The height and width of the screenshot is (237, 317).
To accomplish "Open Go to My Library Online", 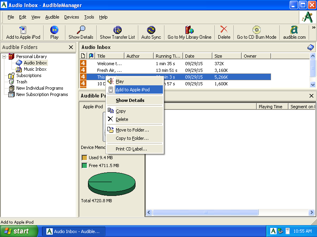I will tap(189, 32).
